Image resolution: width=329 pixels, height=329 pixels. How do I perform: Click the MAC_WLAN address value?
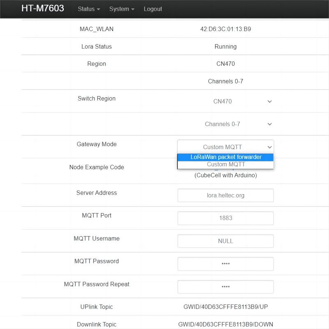(x=225, y=29)
